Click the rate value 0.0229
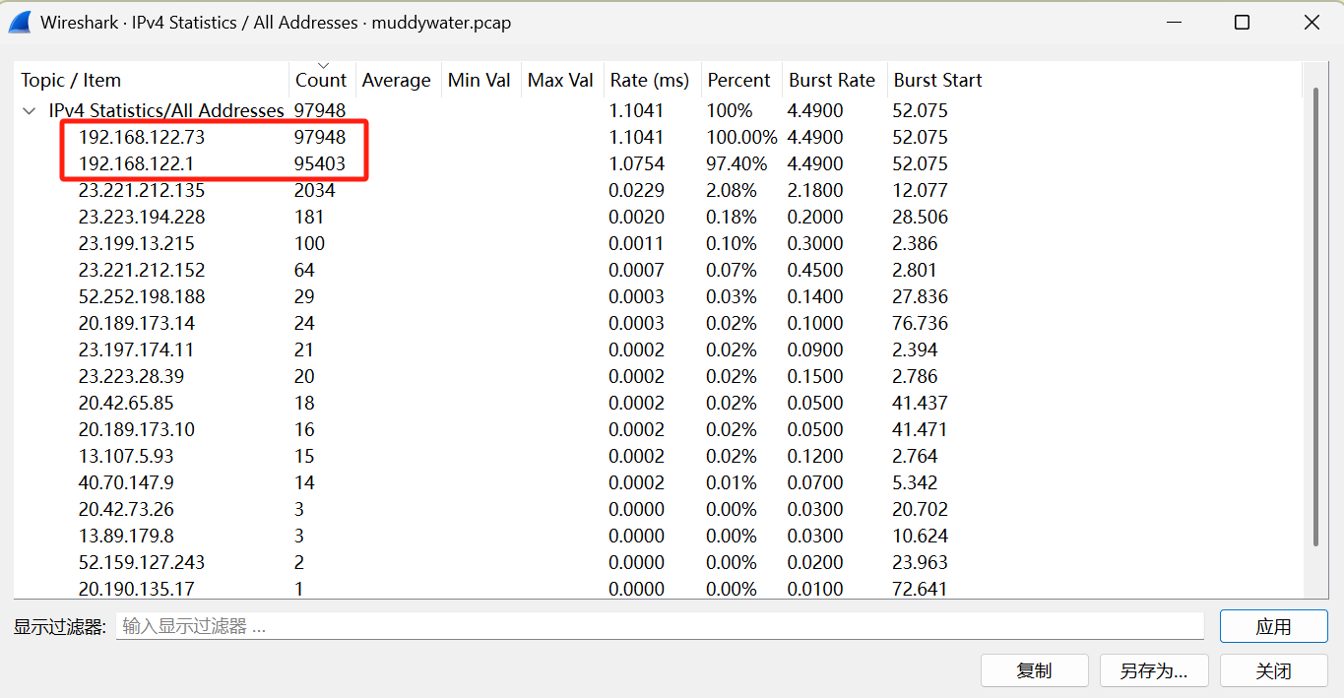1344x698 pixels. click(636, 190)
